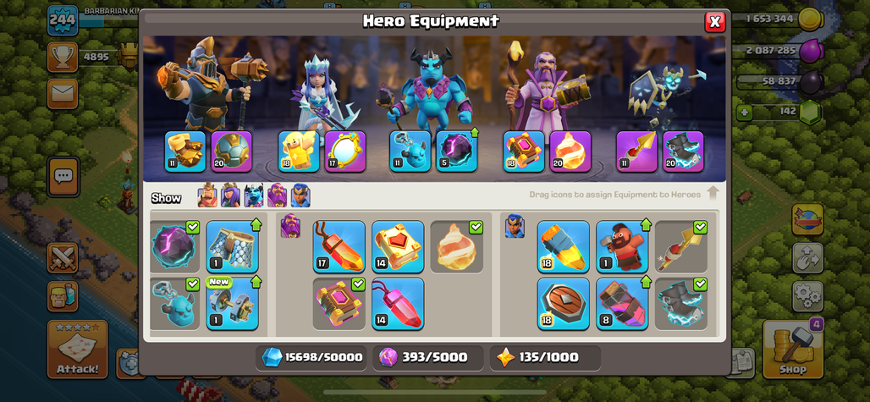The image size is (870, 402).
Task: Toggle the Royal Champion filter in Show row
Action: (x=300, y=195)
